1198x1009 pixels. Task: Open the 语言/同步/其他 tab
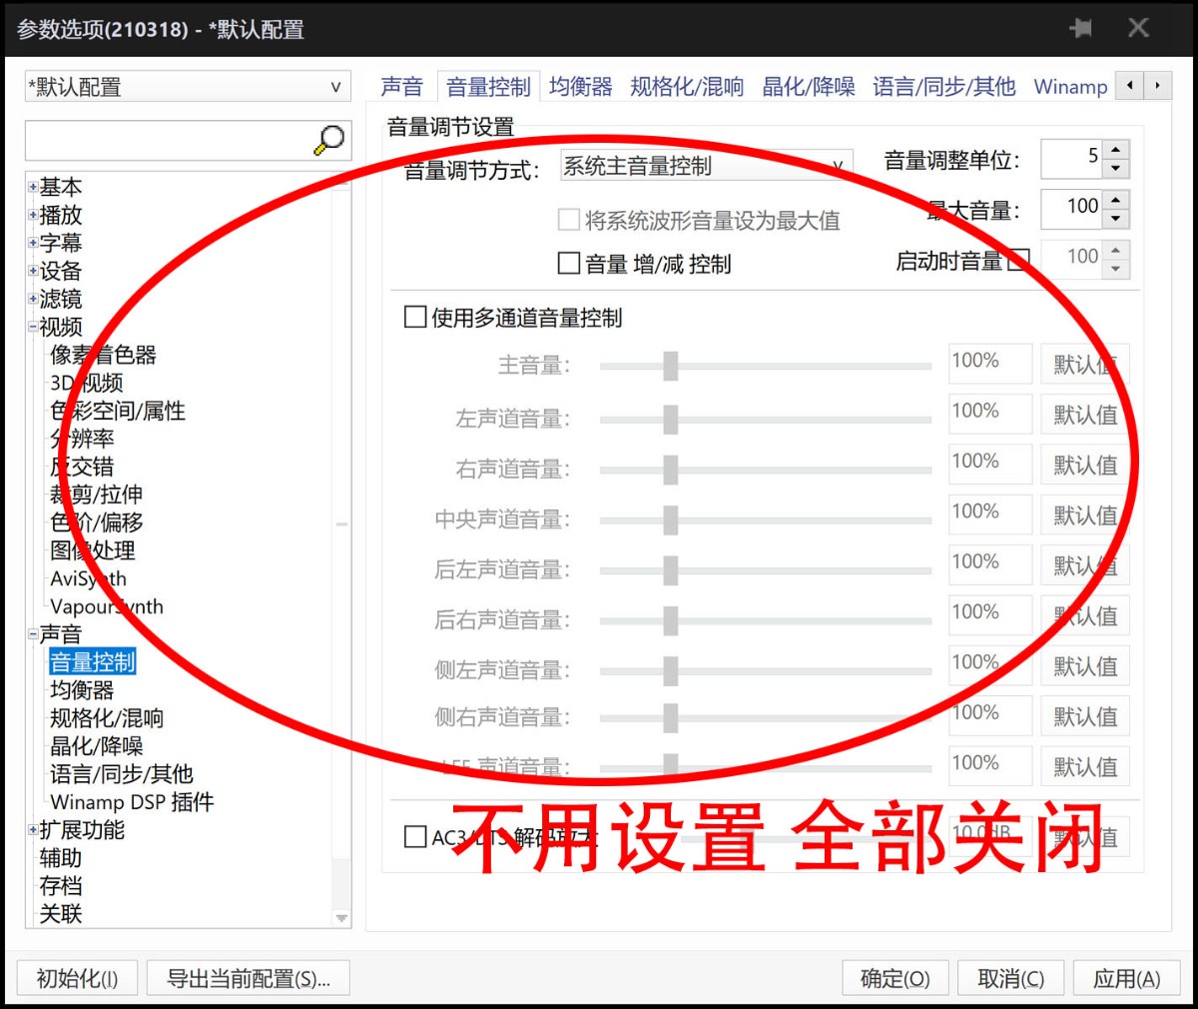coord(943,87)
